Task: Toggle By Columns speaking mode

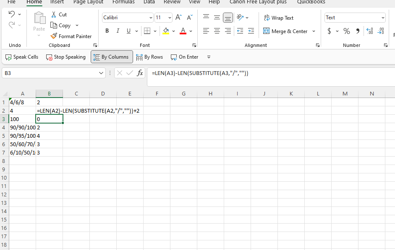Action: 112,57
